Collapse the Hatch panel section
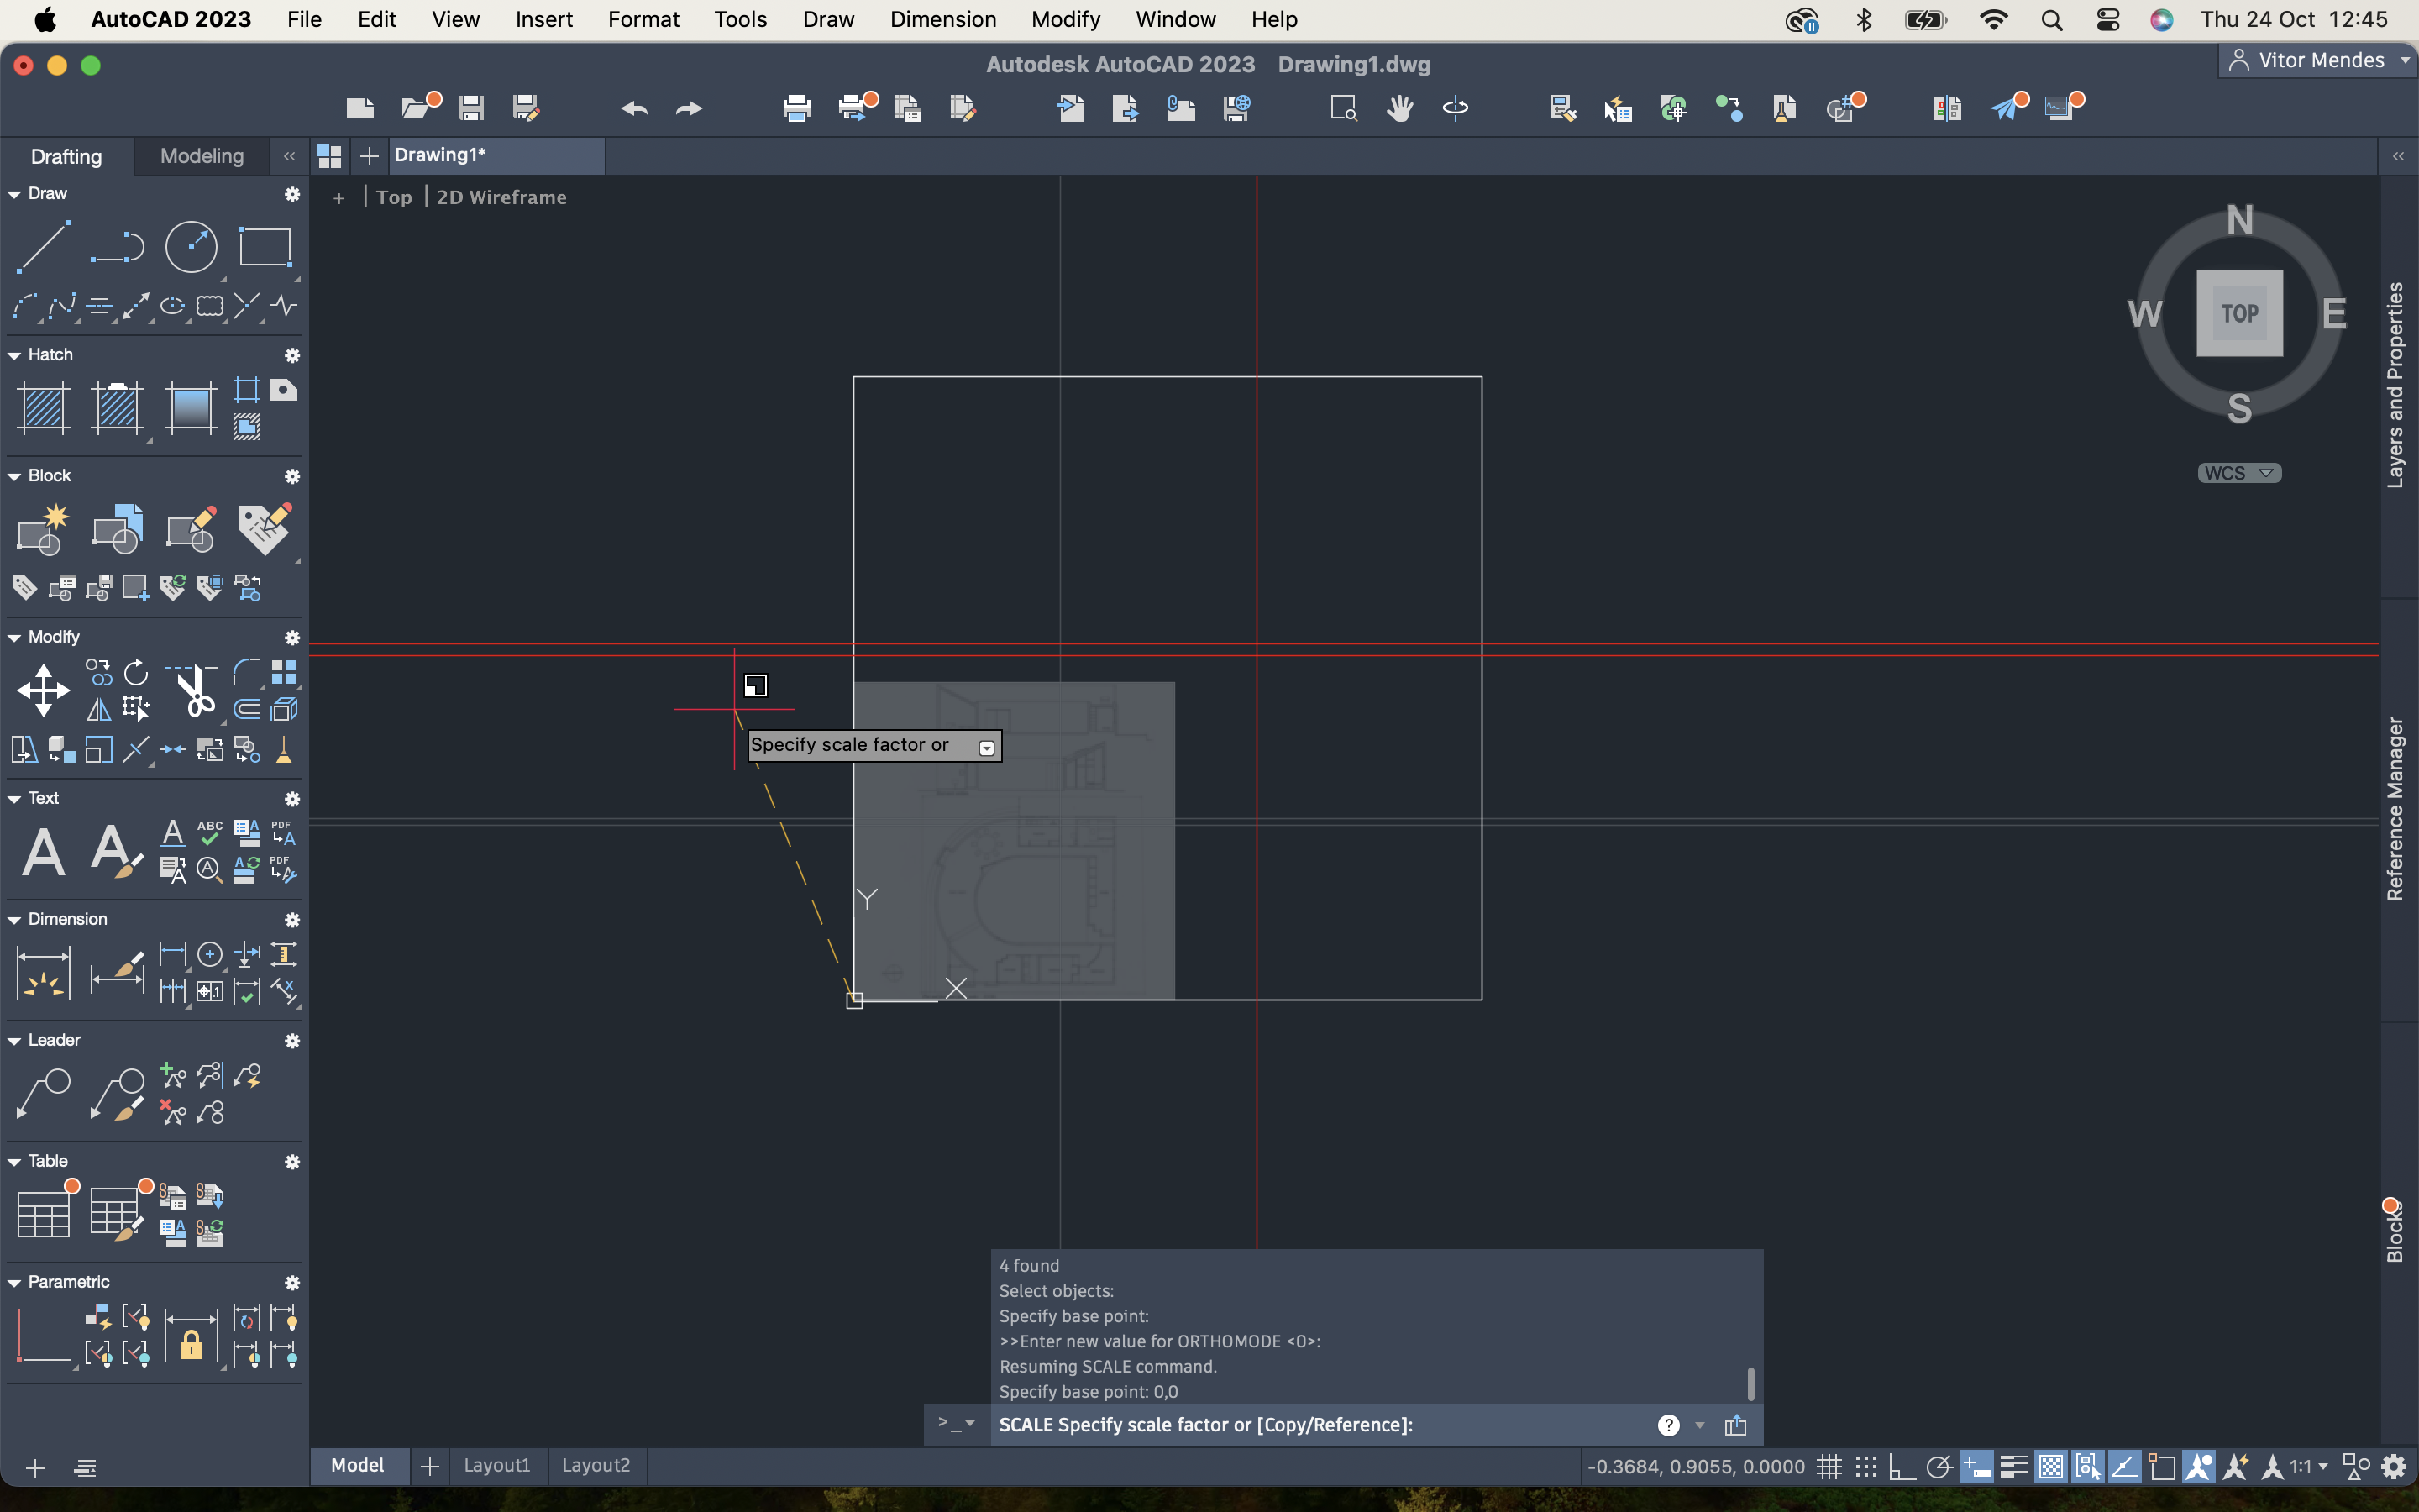This screenshot has height=1512, width=2419. (x=14, y=355)
